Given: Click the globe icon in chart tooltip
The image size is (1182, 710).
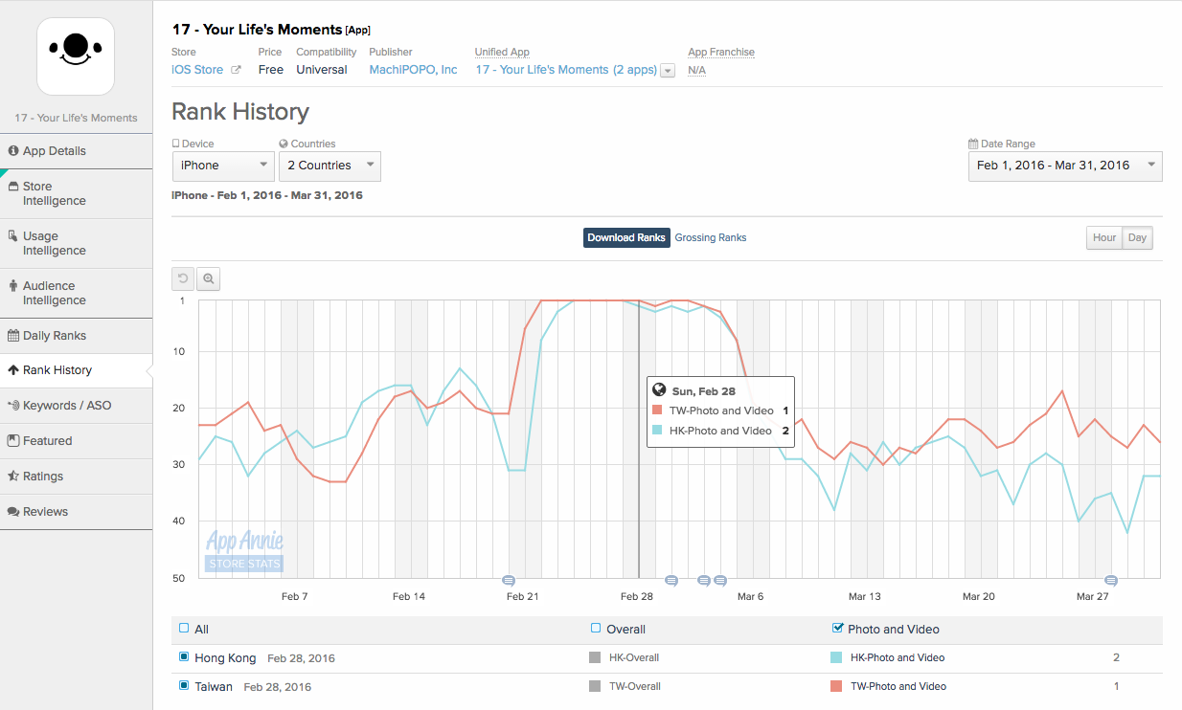Looking at the screenshot, I should (659, 390).
